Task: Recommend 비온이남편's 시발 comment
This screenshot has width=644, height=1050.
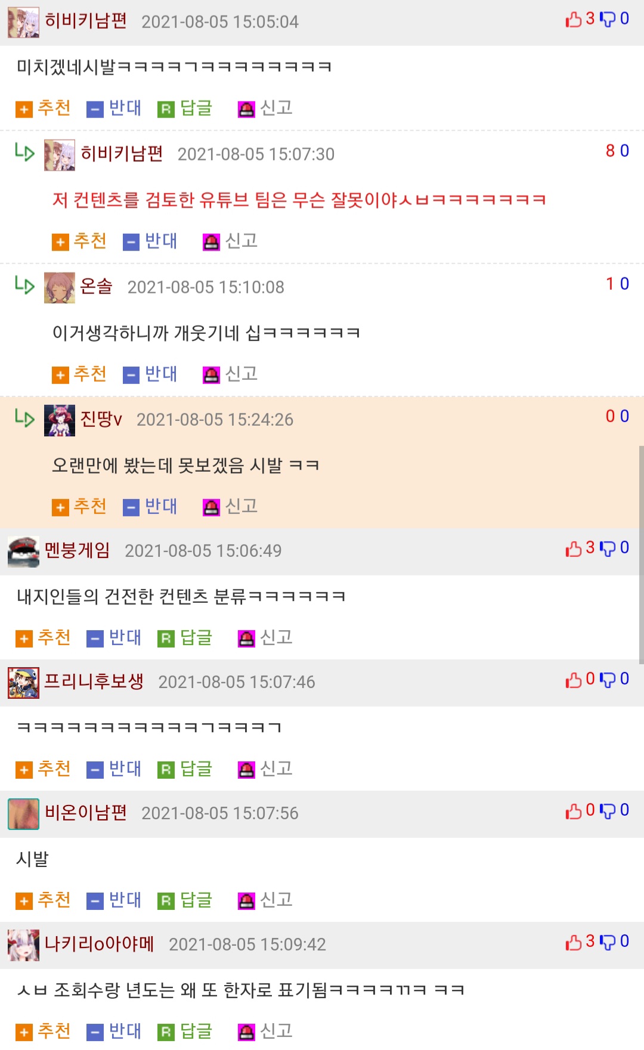Action: click(x=43, y=900)
